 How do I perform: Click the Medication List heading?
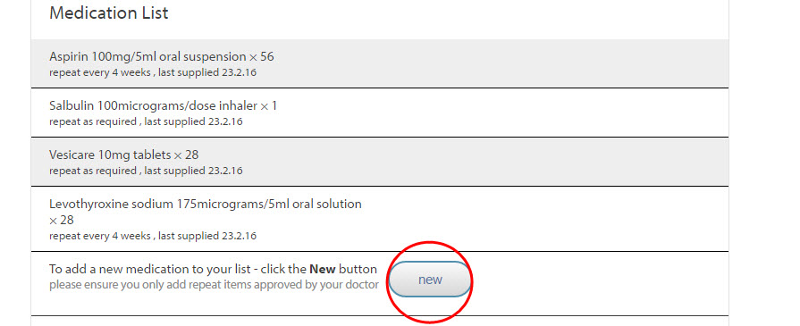click(109, 13)
